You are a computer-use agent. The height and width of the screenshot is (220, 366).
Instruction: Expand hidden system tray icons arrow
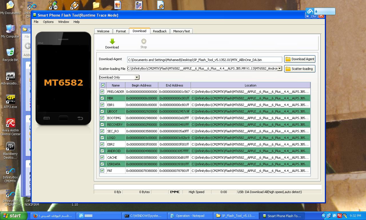pos(324,216)
